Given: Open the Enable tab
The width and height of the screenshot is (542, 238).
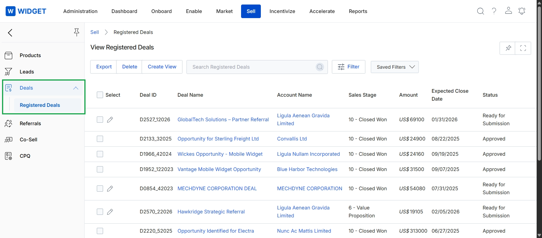Looking at the screenshot, I should click(x=194, y=11).
